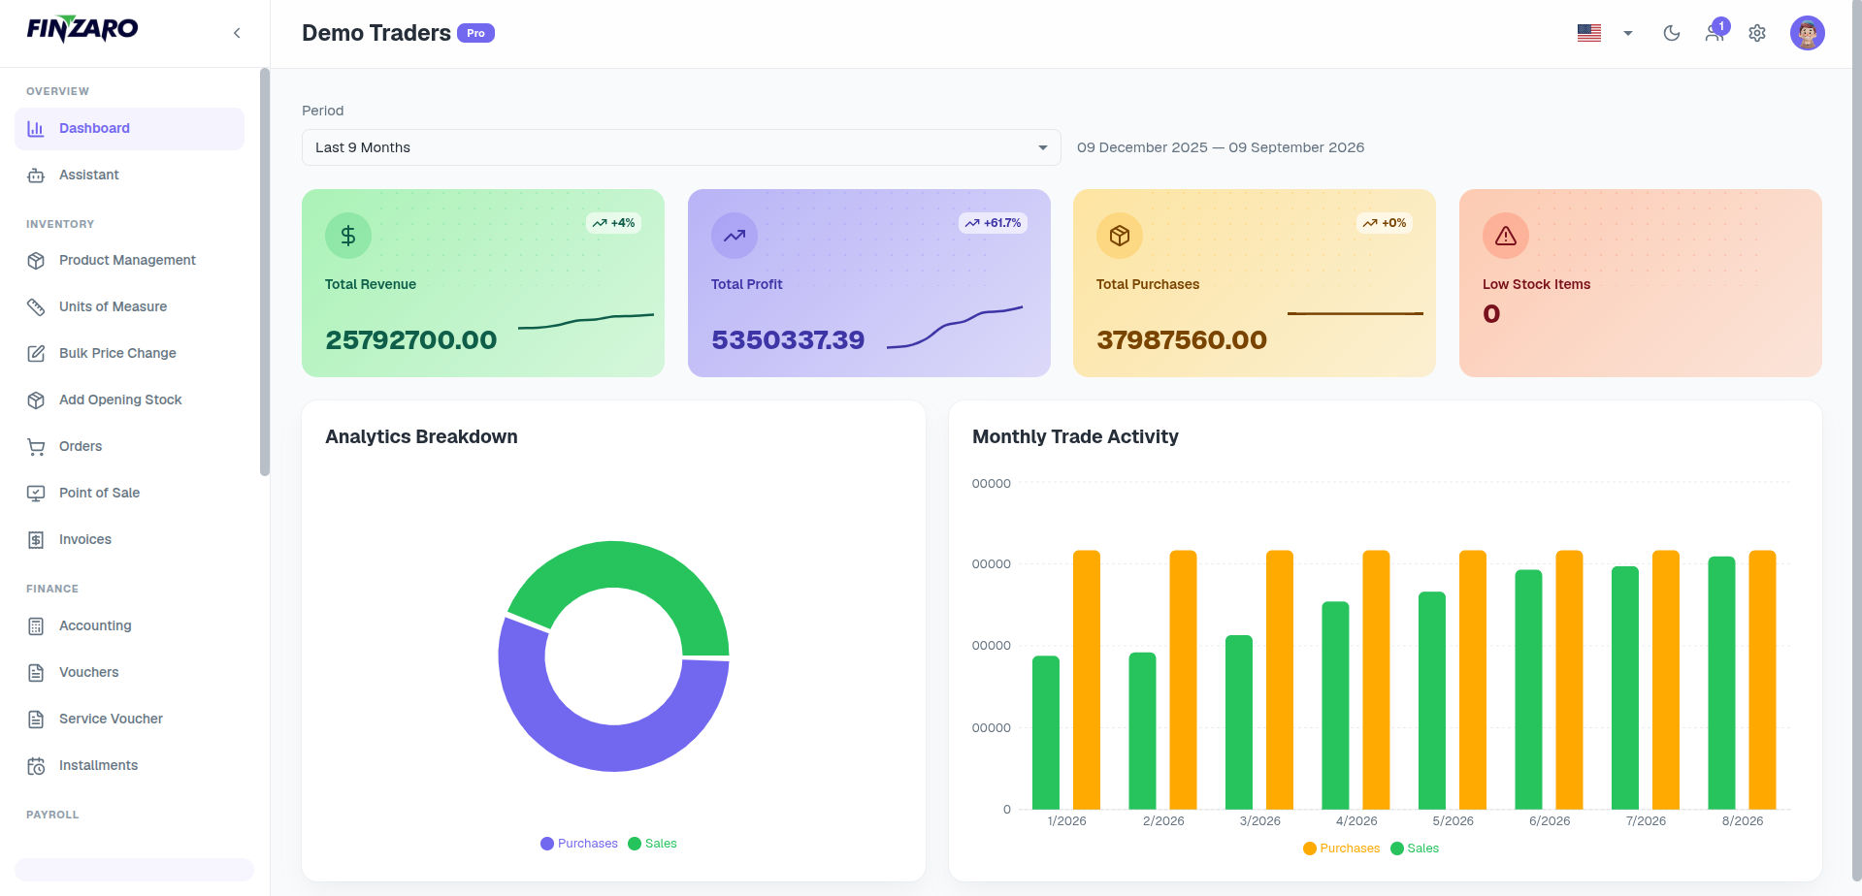Click the Invoices receipt icon
The height and width of the screenshot is (896, 1862).
pyautogui.click(x=36, y=540)
